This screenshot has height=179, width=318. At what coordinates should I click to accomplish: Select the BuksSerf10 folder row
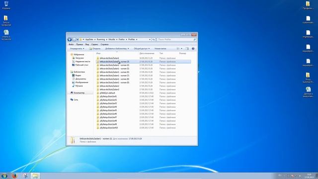pos(143,128)
